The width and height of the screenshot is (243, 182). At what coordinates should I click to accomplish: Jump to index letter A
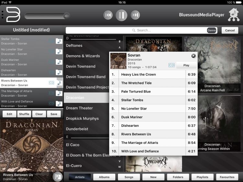click(x=120, y=48)
